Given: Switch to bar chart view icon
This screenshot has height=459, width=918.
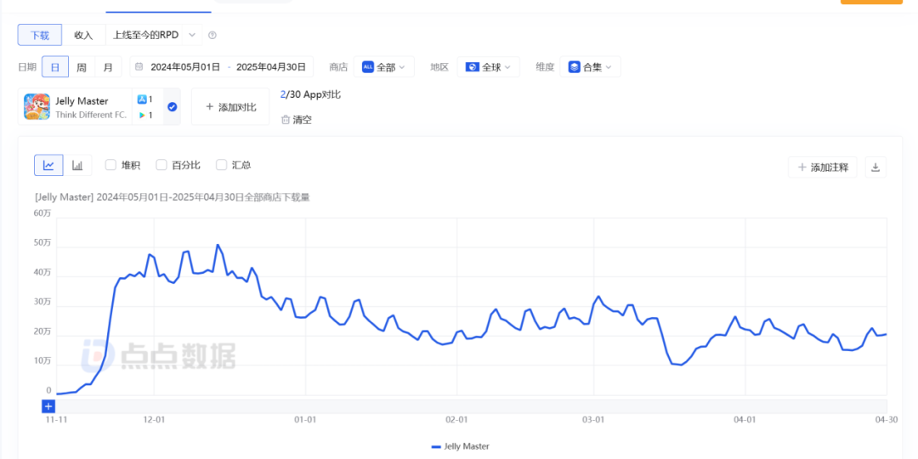Looking at the screenshot, I should [x=77, y=165].
